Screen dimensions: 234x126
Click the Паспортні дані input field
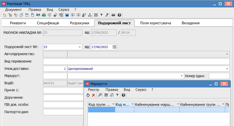[x=63, y=112]
